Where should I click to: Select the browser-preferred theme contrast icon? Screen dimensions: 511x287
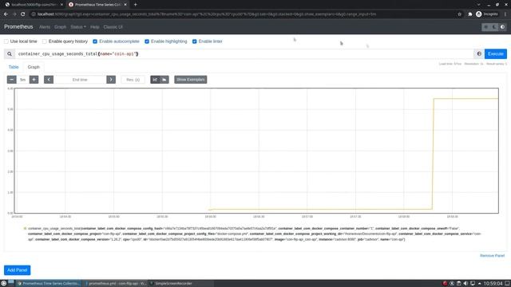(503, 27)
